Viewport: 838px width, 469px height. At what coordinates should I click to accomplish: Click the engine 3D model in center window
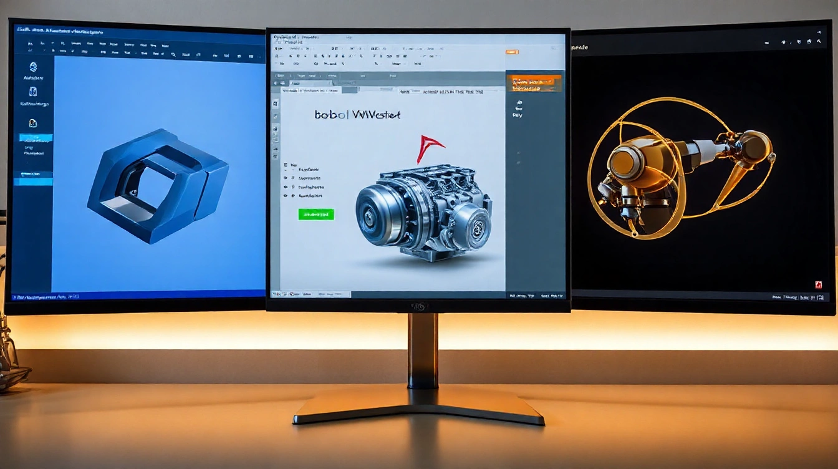pyautogui.click(x=424, y=212)
